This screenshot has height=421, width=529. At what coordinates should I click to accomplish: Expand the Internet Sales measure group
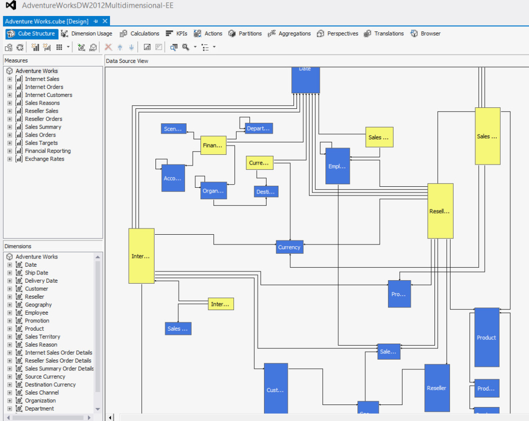[x=9, y=79]
